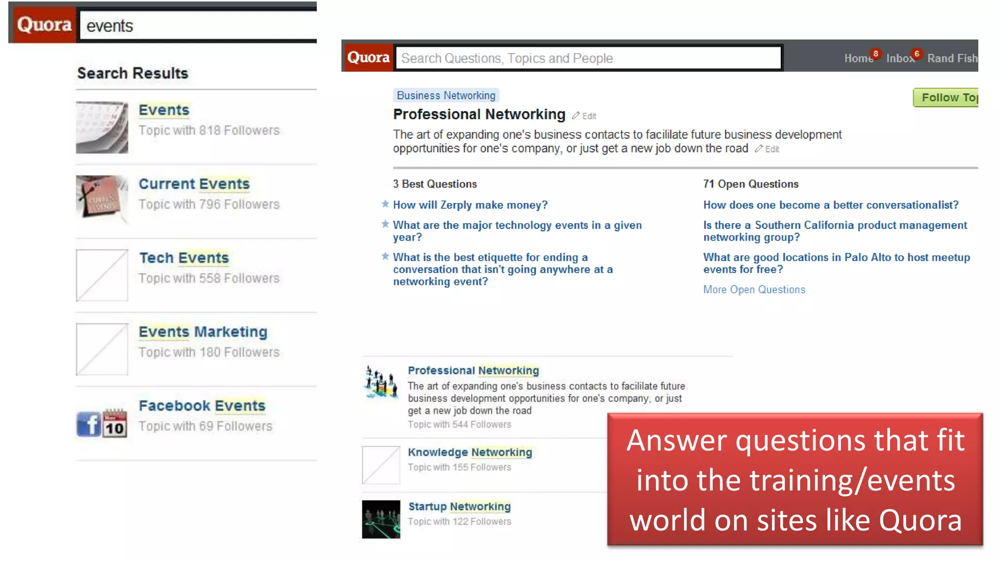Open 'How does one become a better conversationalist?'

click(x=831, y=205)
